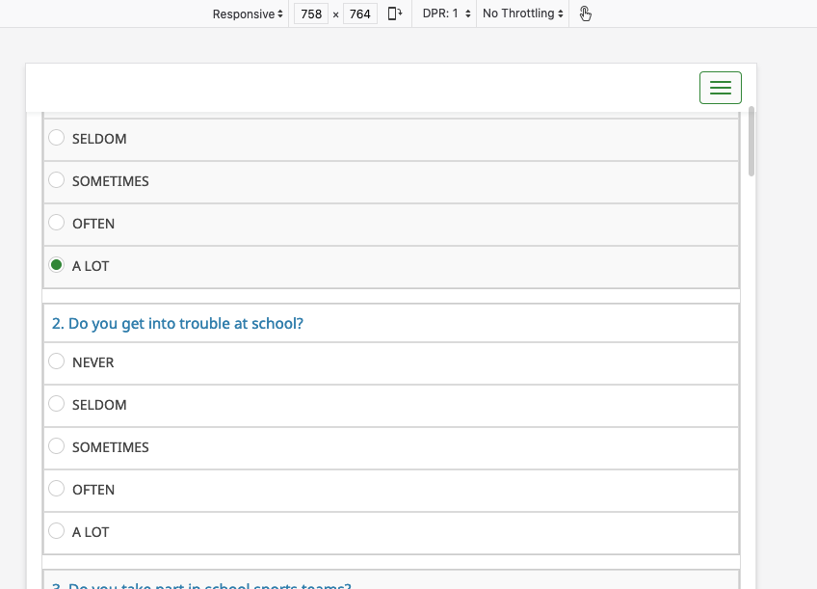817x589 pixels.
Task: Toggle the touch simulation hand icon
Action: pos(585,13)
